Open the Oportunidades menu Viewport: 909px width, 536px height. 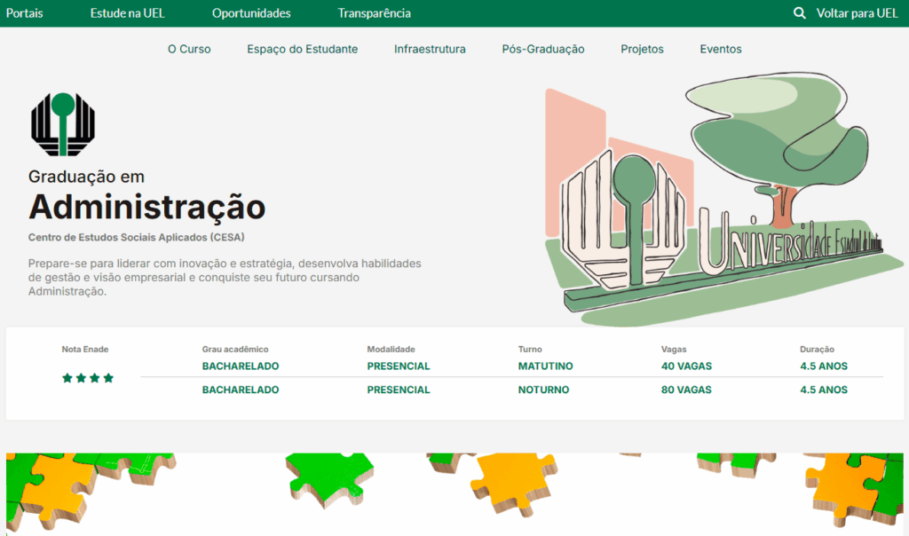point(251,13)
